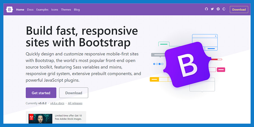Open the v4.6.x docs link
This screenshot has height=127, width=254.
point(57,103)
